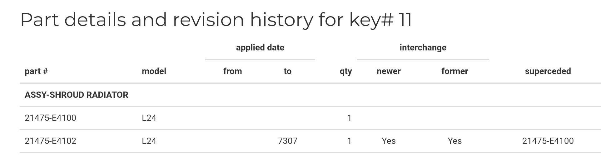Select the 'to' column header
601x156 pixels.
[x=288, y=71]
